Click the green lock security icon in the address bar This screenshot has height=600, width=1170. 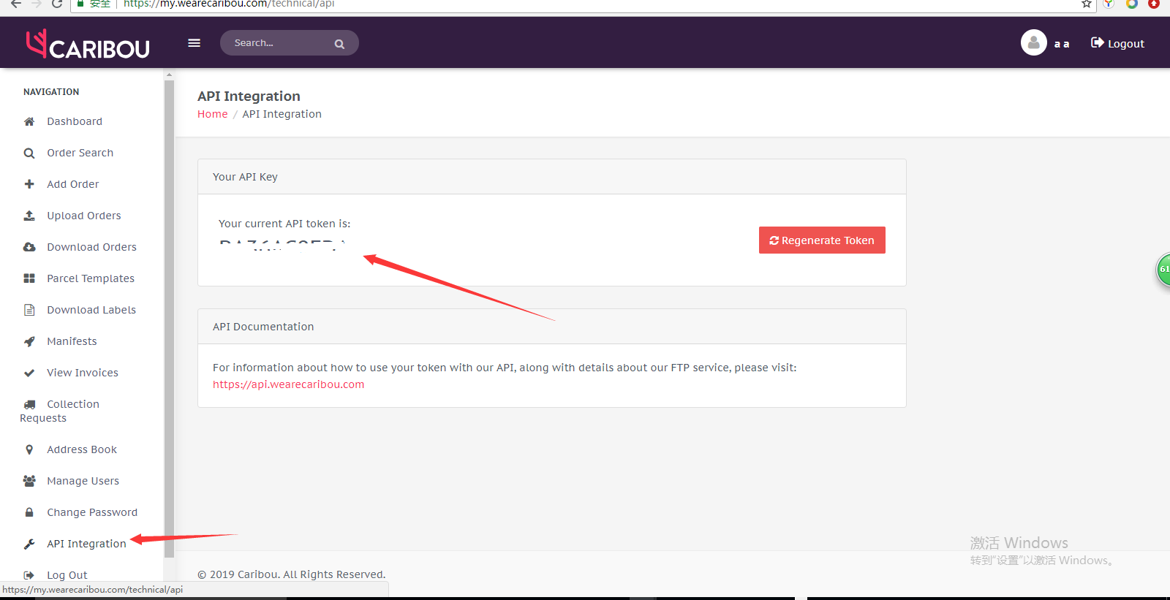[80, 4]
